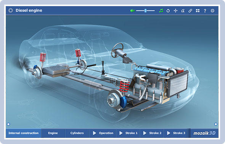Image resolution: width=225 pixels, height=144 pixels.
Task: Open the four-square grid view icon
Action: [198, 11]
